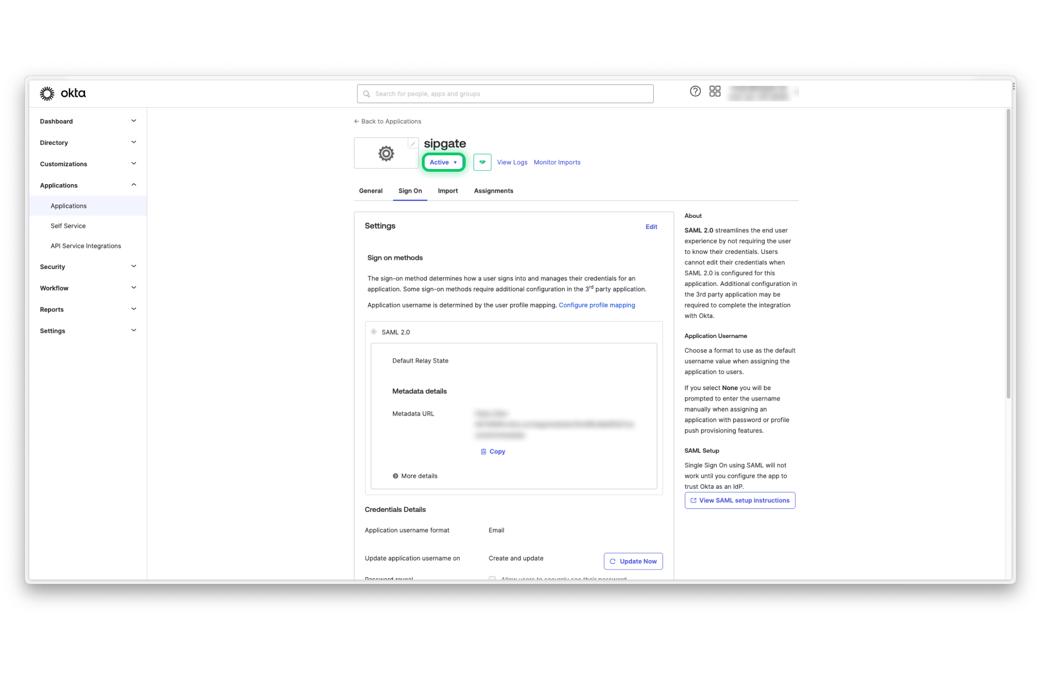Select Applications in the sidebar submenu
The height and width of the screenshot is (676, 1041).
(x=88, y=206)
